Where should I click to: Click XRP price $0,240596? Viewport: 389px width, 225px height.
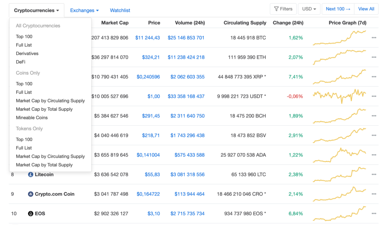tap(148, 77)
